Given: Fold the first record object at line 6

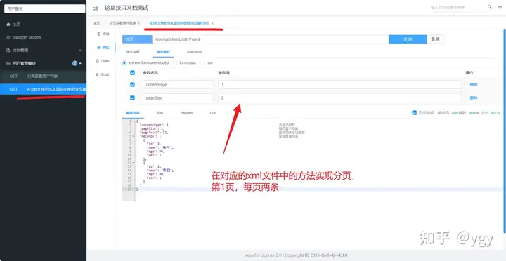Looking at the screenshot, I should tap(134, 140).
